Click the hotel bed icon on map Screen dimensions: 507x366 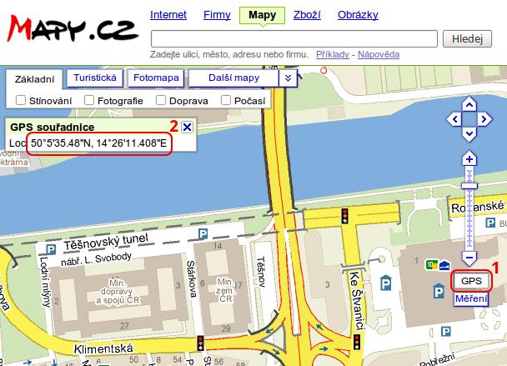444,265
